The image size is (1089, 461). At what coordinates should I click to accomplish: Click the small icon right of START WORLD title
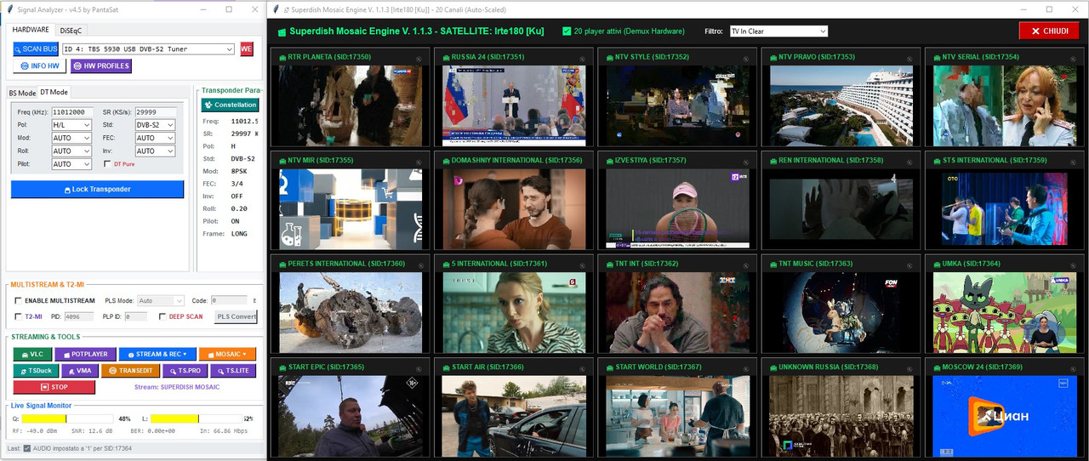[744, 369]
